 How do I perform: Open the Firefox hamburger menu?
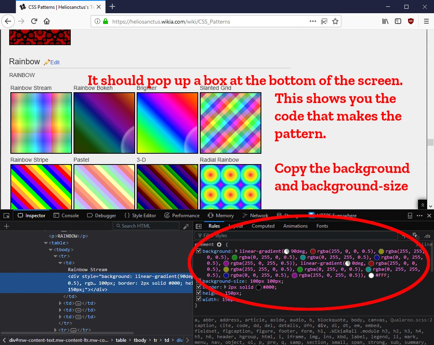pyautogui.click(x=426, y=21)
